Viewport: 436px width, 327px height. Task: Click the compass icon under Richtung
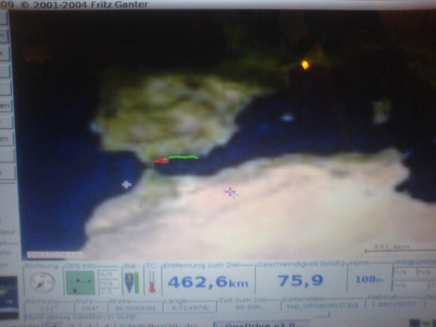(x=43, y=282)
